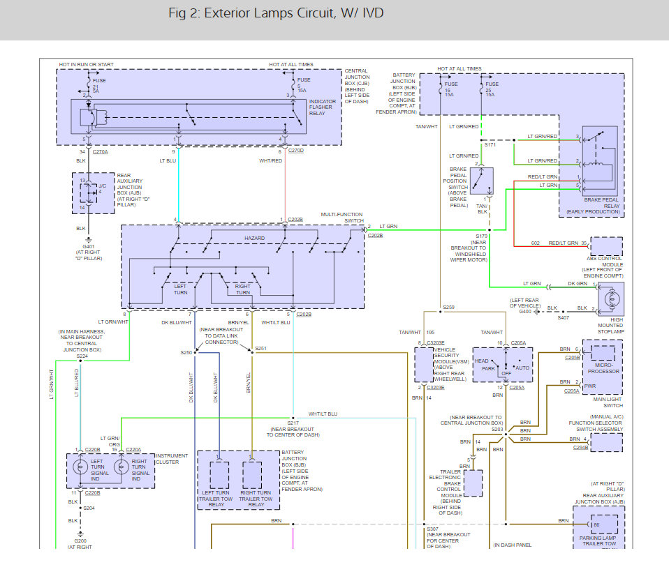Click the Fuse 25 15A symbol
This screenshot has width=669, height=567.
(x=482, y=88)
